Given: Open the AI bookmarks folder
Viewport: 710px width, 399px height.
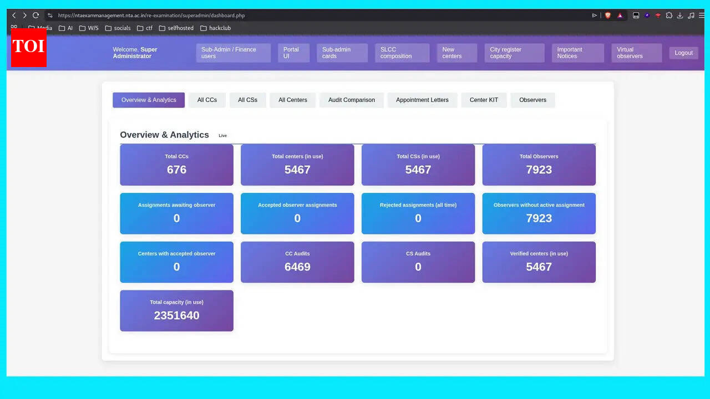Looking at the screenshot, I should pos(65,28).
